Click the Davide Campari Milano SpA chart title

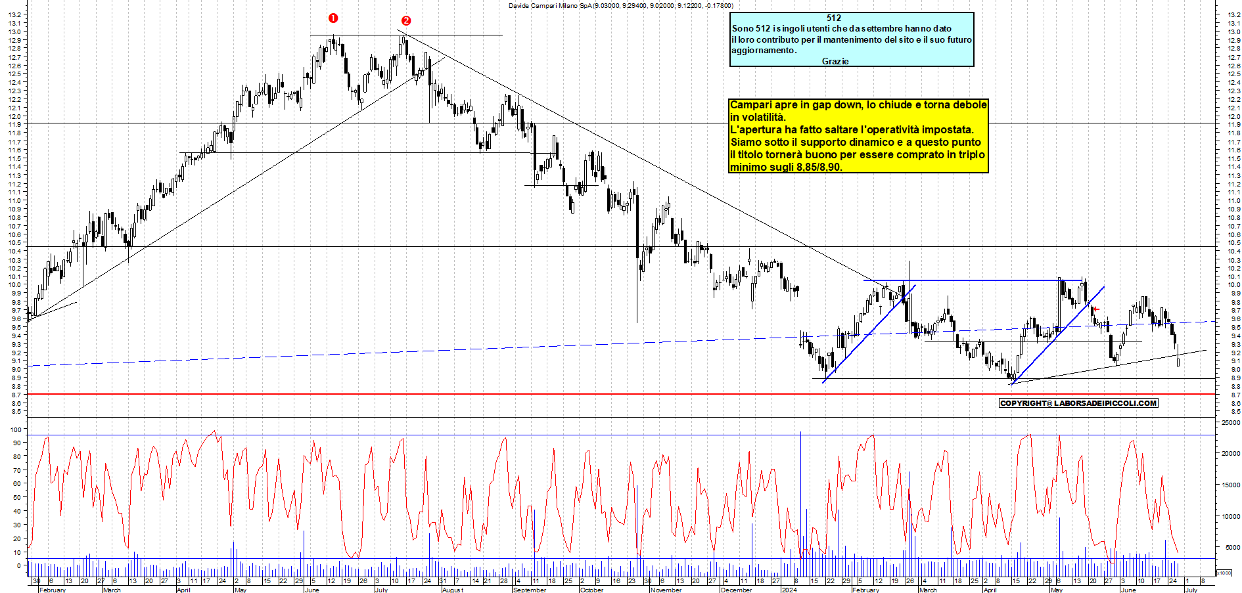point(621,5)
